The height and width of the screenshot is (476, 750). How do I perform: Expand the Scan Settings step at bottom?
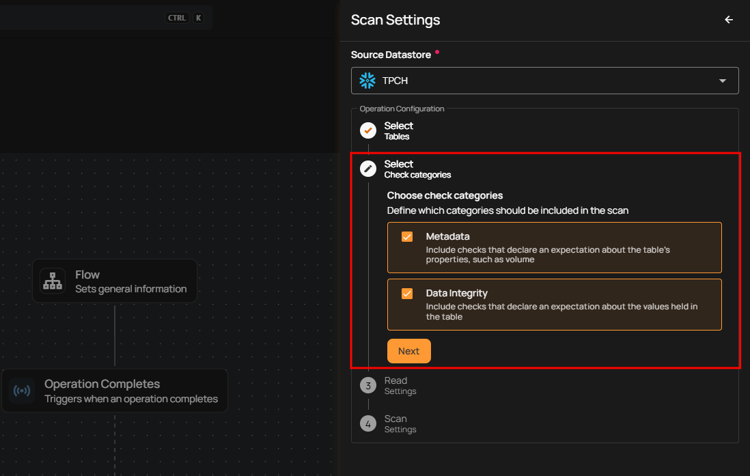tap(400, 424)
